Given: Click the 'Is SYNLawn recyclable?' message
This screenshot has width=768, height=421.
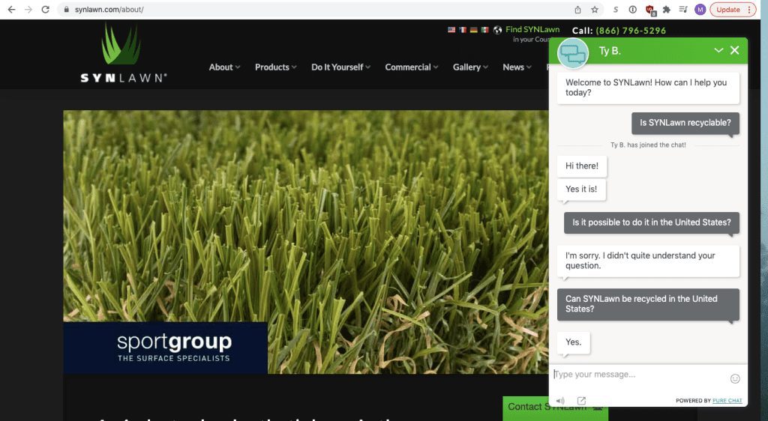Looking at the screenshot, I should pyautogui.click(x=685, y=123).
